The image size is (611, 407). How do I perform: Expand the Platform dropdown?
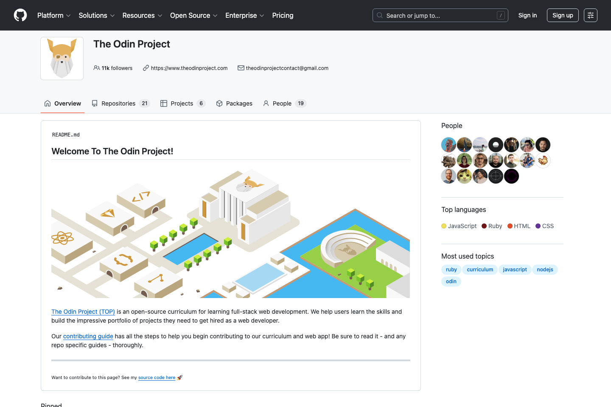point(54,15)
